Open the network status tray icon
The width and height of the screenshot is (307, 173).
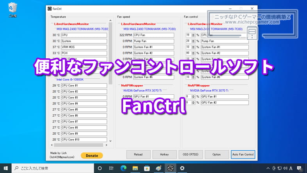280,168
